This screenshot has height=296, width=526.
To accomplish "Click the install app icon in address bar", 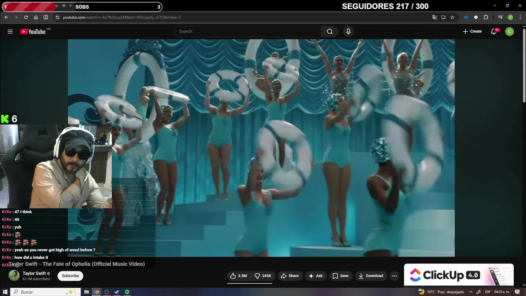I will pos(443,17).
